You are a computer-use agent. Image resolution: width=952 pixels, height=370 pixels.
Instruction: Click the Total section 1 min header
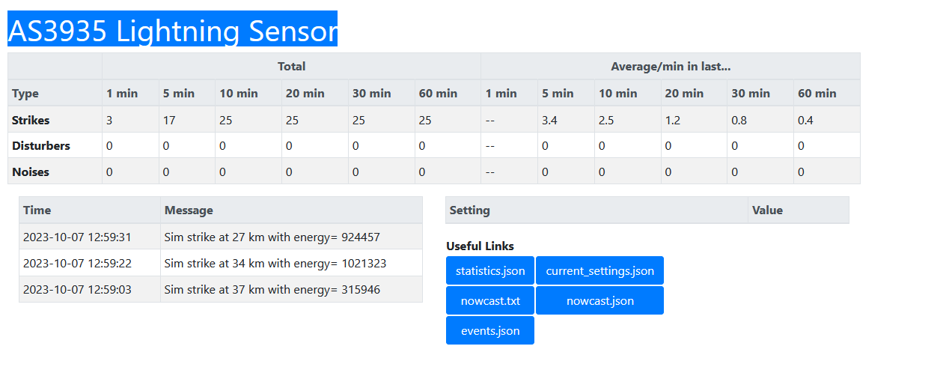point(130,93)
